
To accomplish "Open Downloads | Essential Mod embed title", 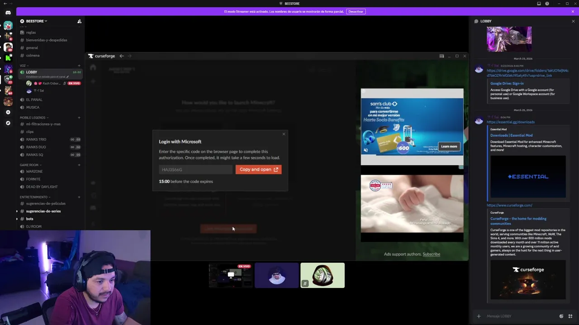I will pyautogui.click(x=511, y=135).
